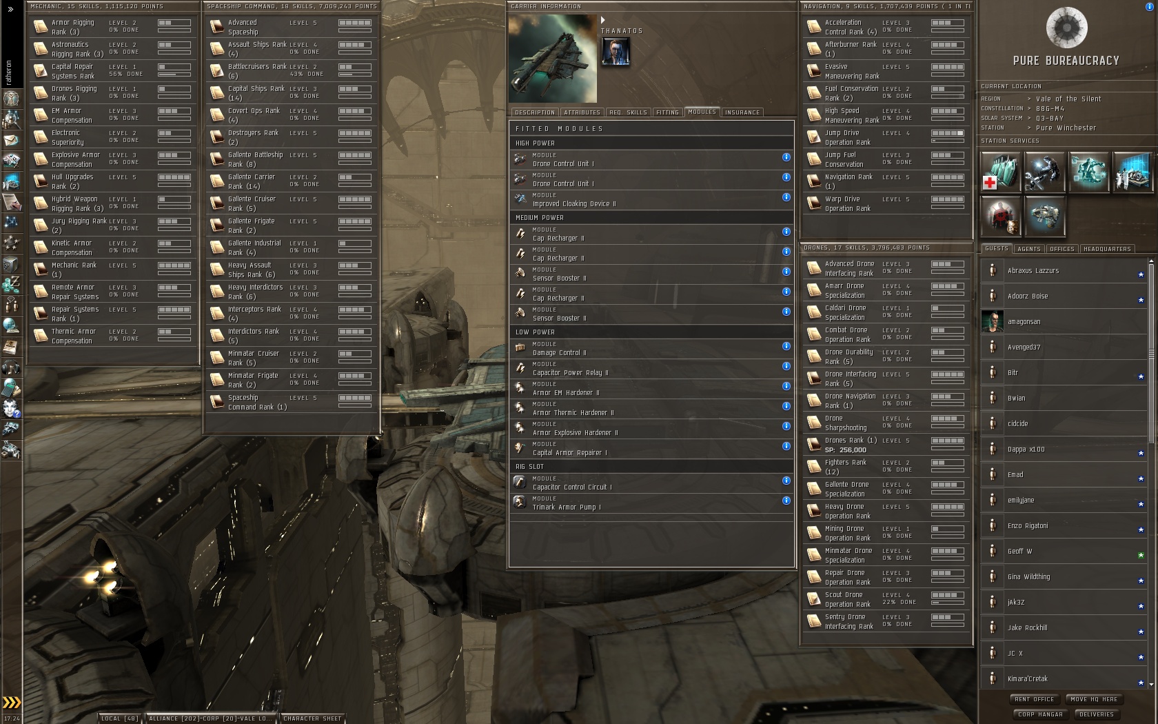Viewport: 1158px width, 724px height.
Task: Select the Jump Drive Operation skill row
Action: tap(886, 137)
